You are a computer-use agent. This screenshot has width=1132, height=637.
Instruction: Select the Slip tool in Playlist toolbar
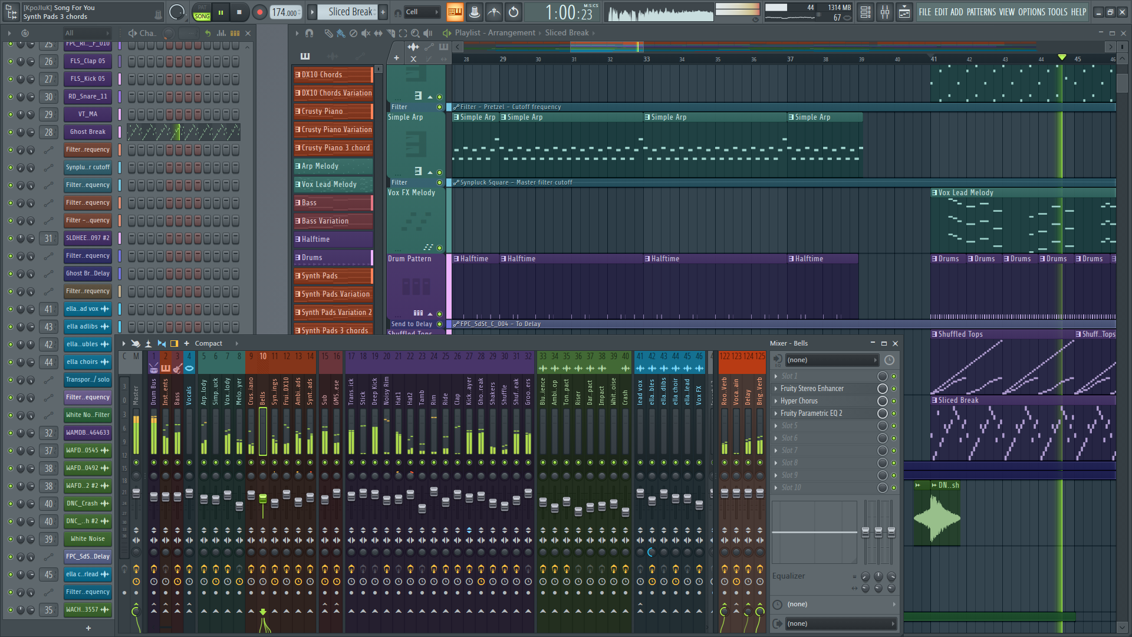378,33
